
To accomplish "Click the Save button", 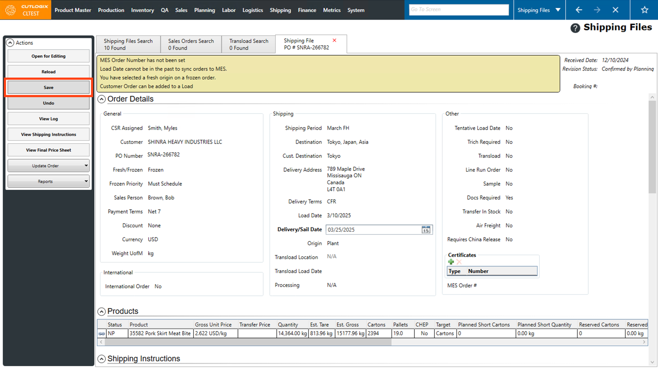I will [x=48, y=88].
